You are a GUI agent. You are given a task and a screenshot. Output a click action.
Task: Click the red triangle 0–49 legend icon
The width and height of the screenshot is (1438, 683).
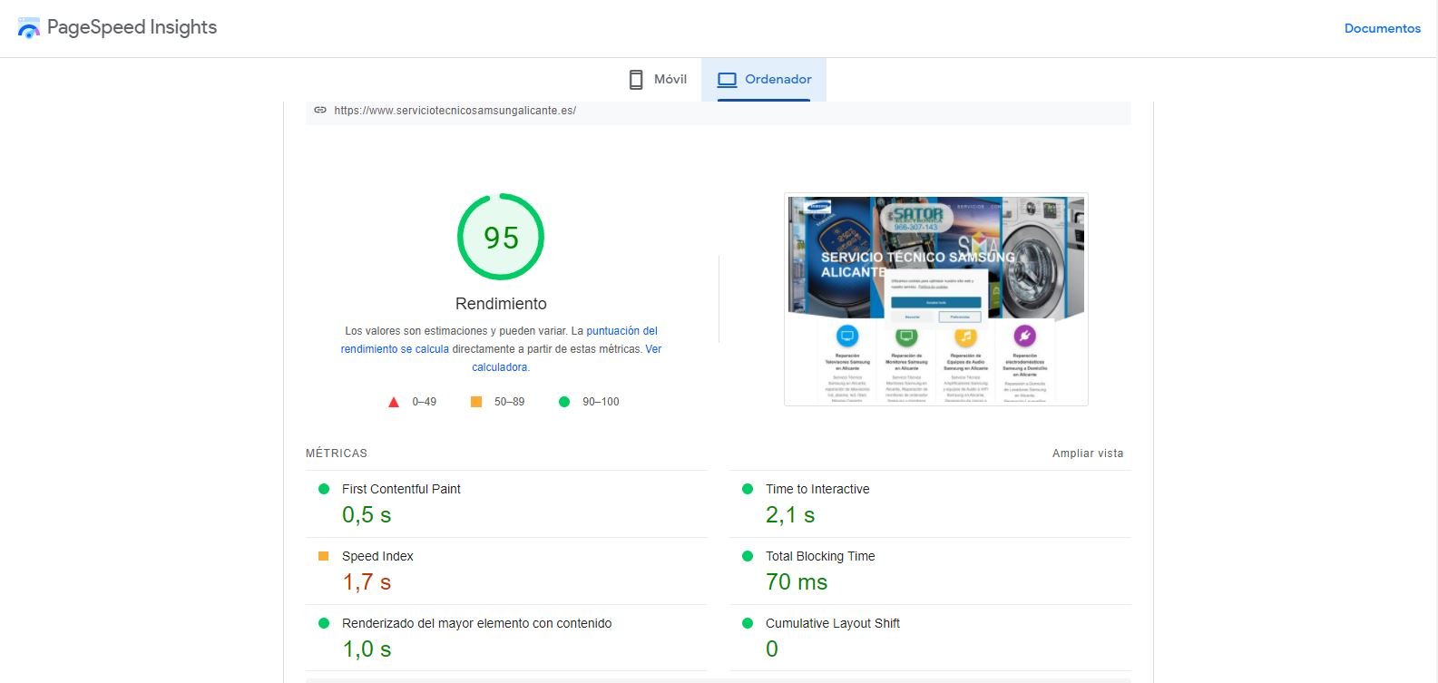(394, 402)
